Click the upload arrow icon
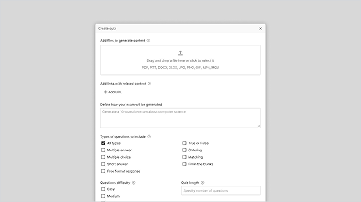 click(x=180, y=53)
